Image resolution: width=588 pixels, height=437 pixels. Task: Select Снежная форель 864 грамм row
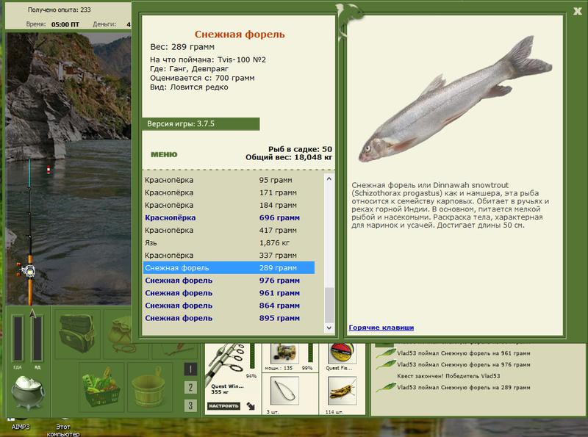229,306
